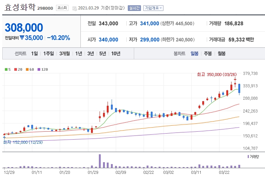The image size is (265, 181).
Task: Click the calendar icon beside 2021.03.29
Action: point(74,8)
